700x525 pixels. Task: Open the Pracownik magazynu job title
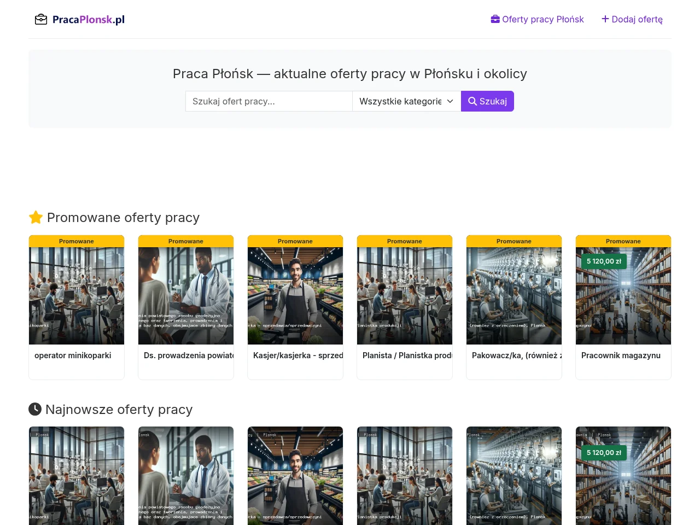[621, 355]
